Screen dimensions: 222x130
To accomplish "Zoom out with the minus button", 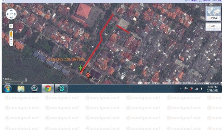I will coord(11,44).
